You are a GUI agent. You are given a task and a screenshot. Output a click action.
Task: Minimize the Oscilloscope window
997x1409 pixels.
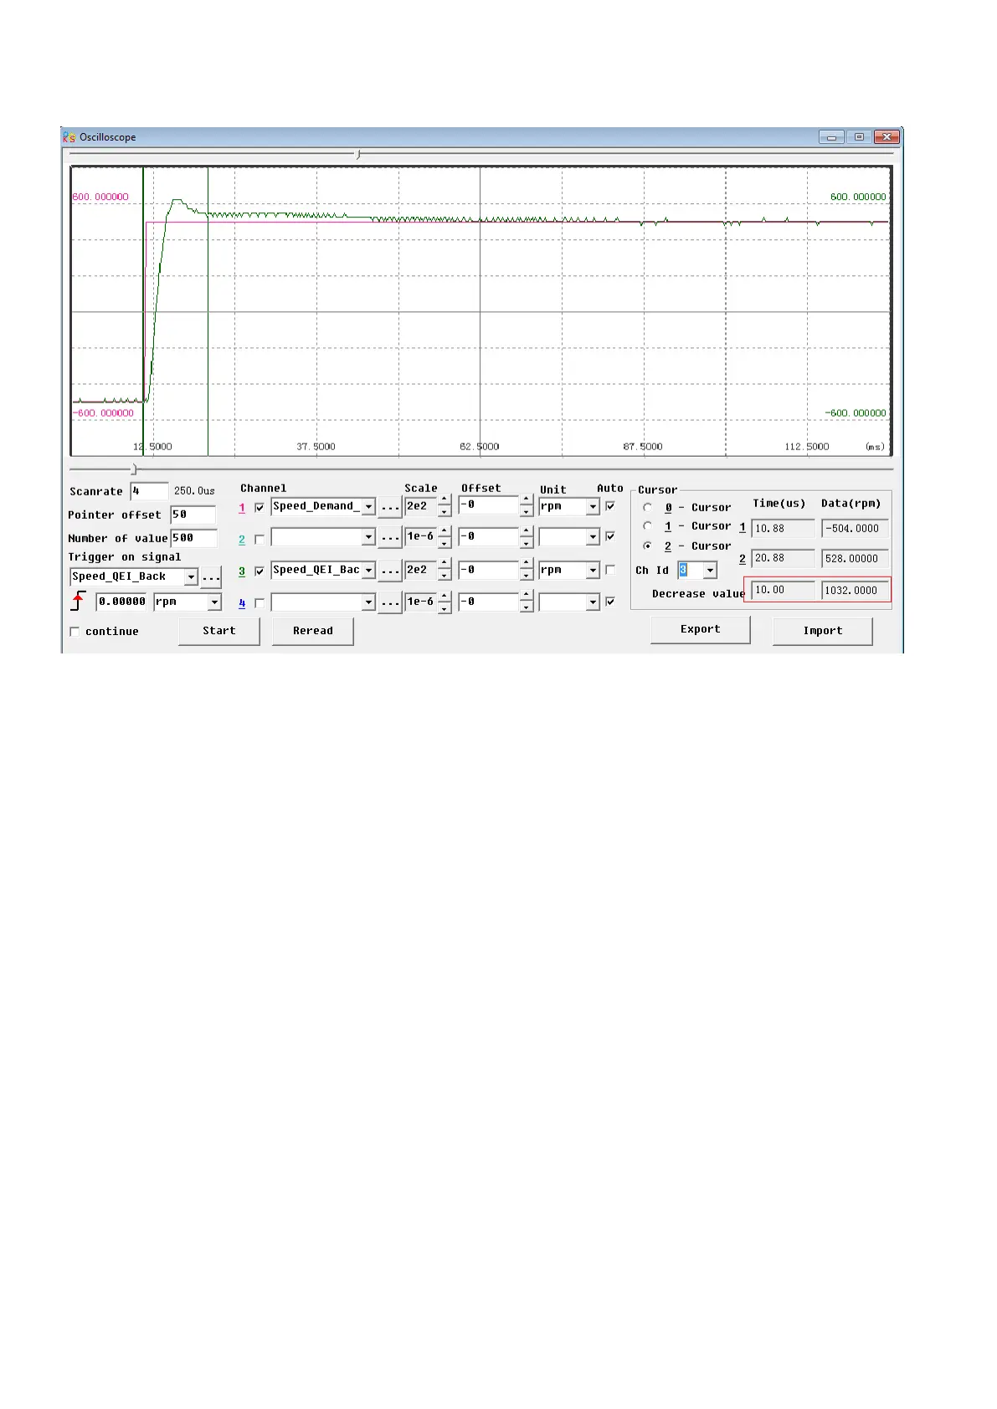[x=831, y=137]
